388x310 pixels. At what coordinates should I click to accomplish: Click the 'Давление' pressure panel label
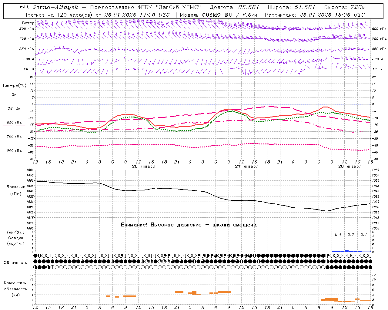pyautogui.click(x=16, y=187)
